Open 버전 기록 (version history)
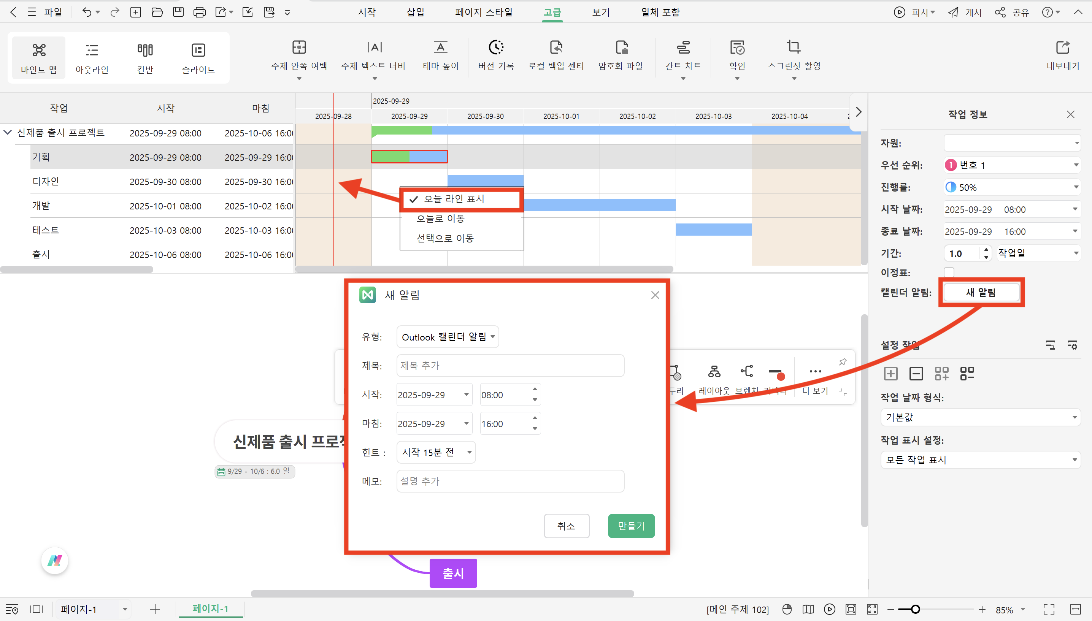1092x621 pixels. point(496,55)
